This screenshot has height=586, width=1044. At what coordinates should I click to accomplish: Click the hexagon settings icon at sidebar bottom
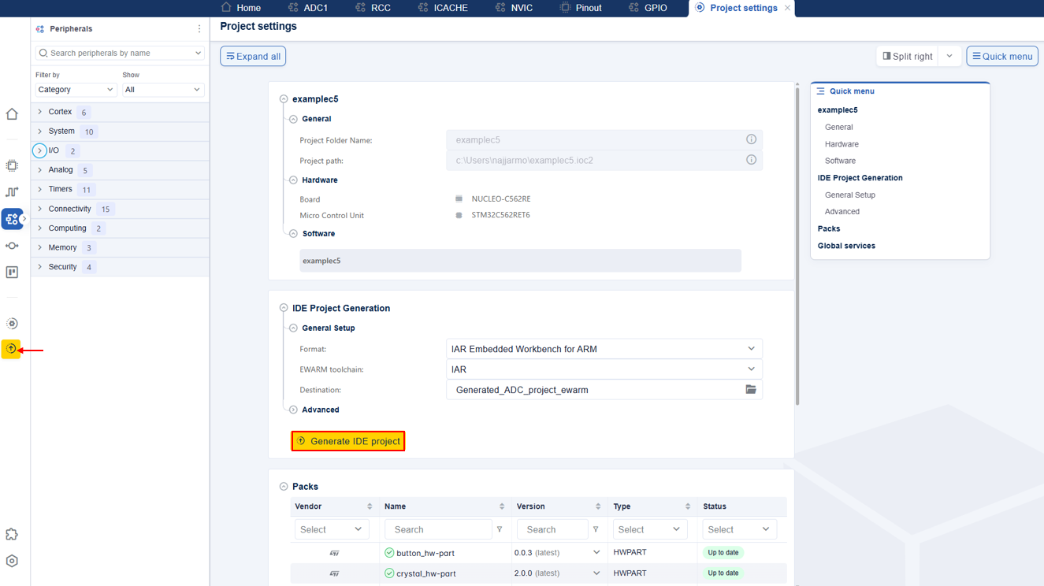tap(12, 562)
